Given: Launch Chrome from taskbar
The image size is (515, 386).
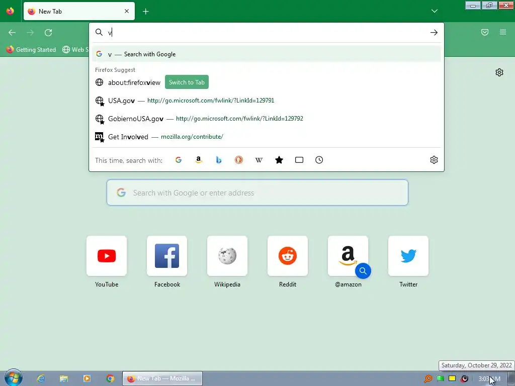Looking at the screenshot, I should tap(110, 378).
